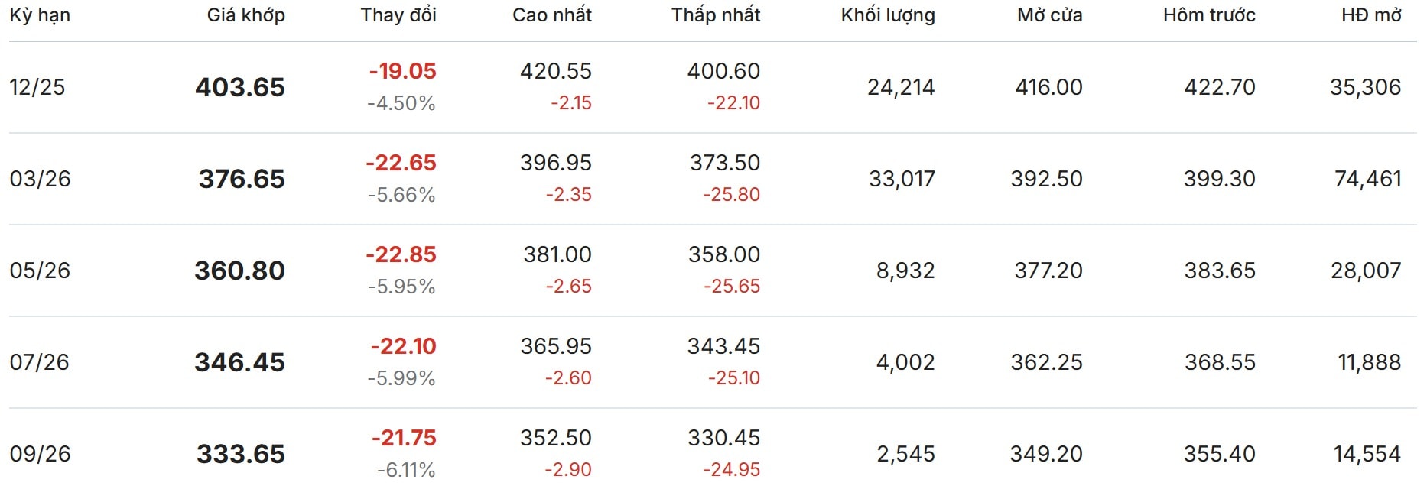Sort by the Giá khớp column header

tap(245, 15)
